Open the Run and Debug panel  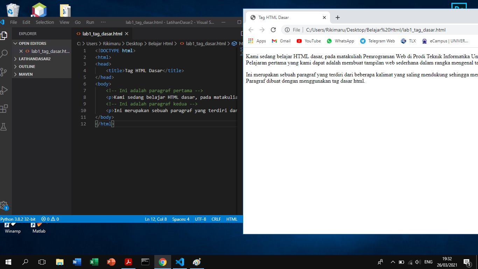(4, 90)
